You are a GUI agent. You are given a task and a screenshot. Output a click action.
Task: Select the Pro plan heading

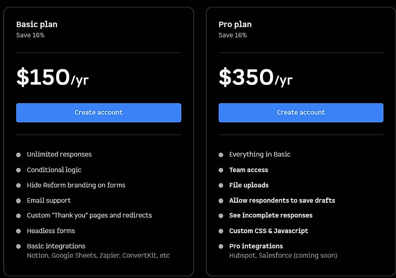click(x=235, y=24)
